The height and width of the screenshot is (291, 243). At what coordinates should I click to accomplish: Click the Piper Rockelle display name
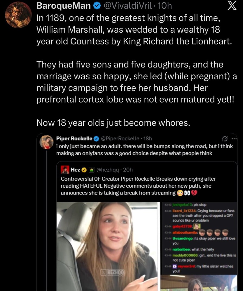pyautogui.click(x=74, y=139)
